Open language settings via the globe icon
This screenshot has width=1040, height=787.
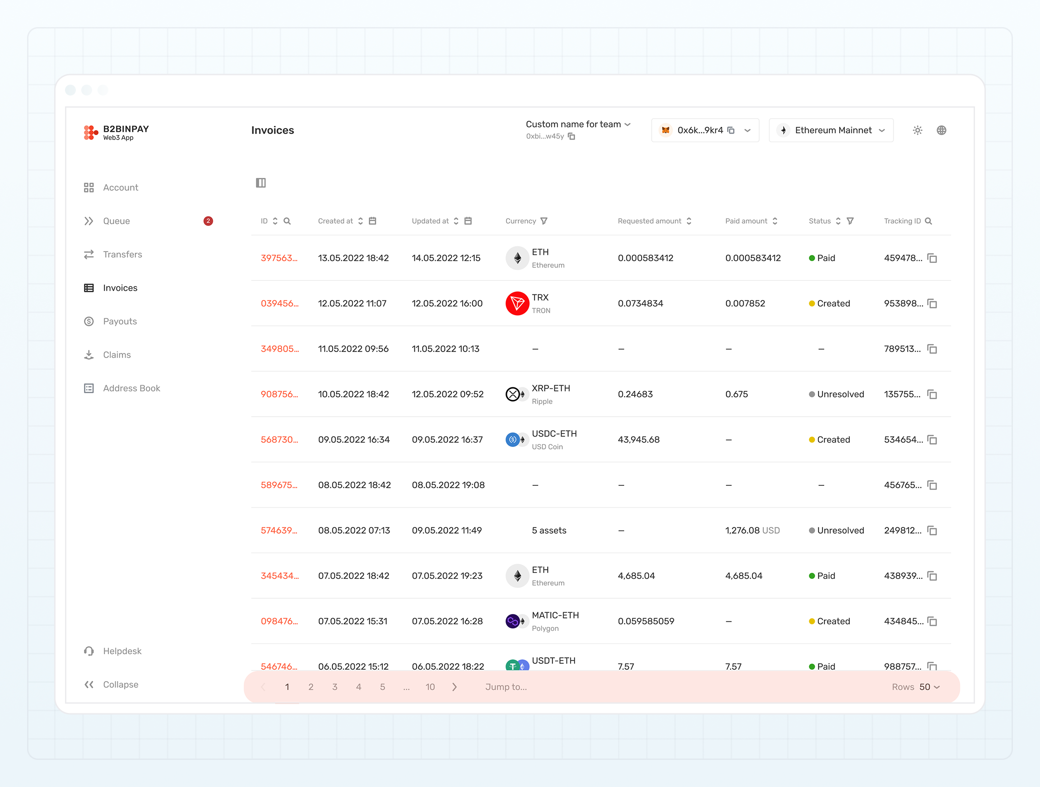(x=942, y=130)
